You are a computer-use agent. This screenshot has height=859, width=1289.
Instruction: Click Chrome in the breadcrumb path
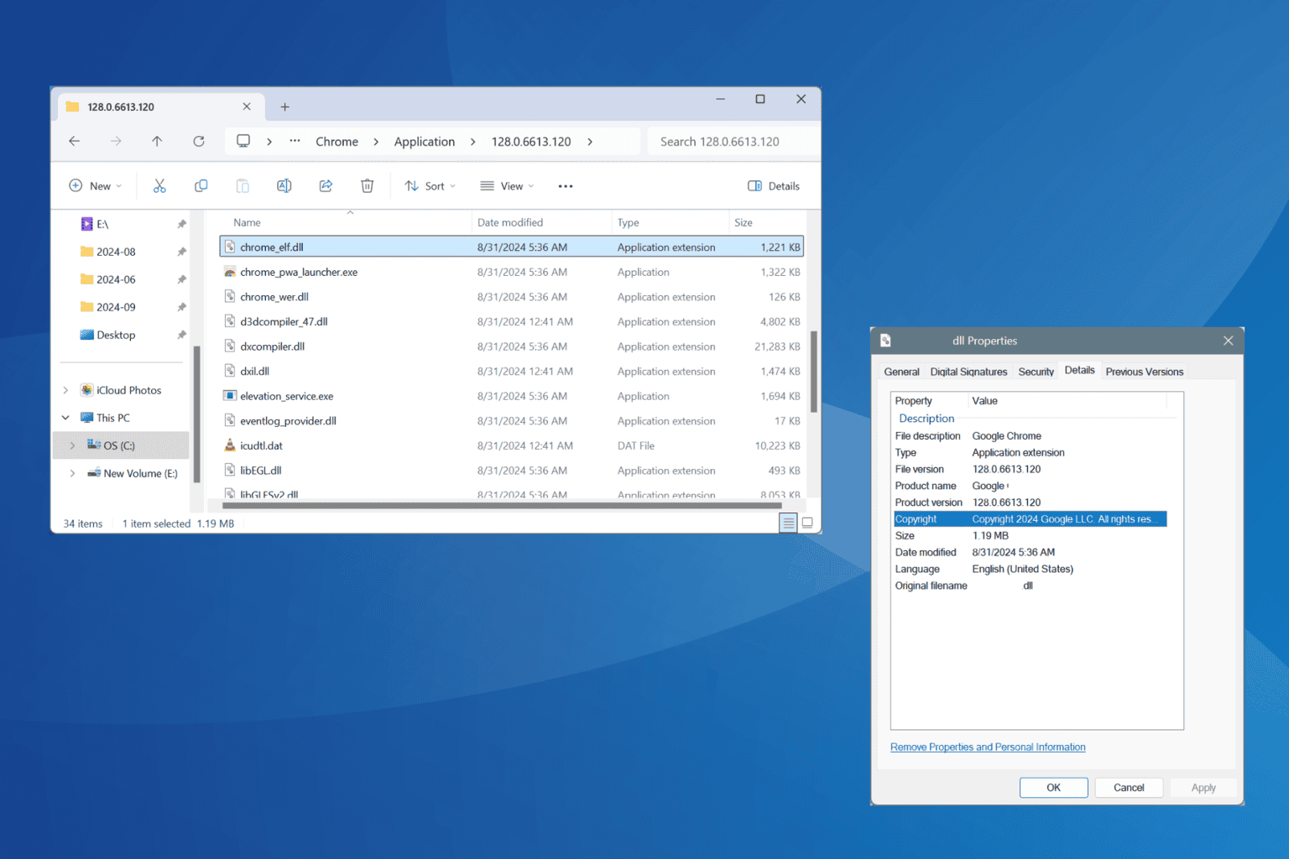(x=337, y=142)
